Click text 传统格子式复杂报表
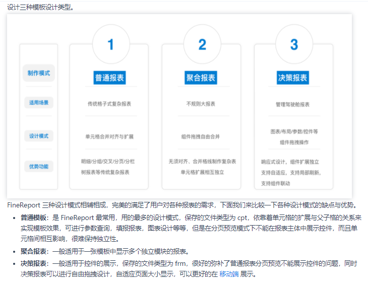Image resolution: width=368 pixels, height=287 pixels. [x=109, y=104]
